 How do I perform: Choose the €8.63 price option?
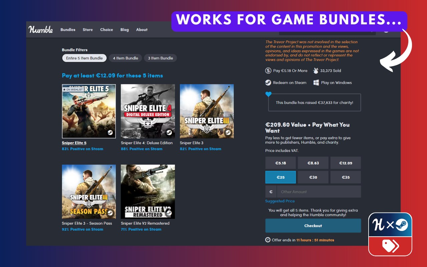(x=313, y=163)
